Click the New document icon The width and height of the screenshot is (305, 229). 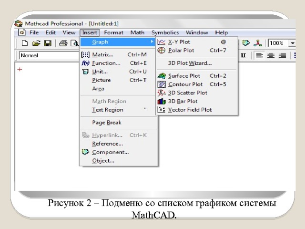(x=24, y=43)
